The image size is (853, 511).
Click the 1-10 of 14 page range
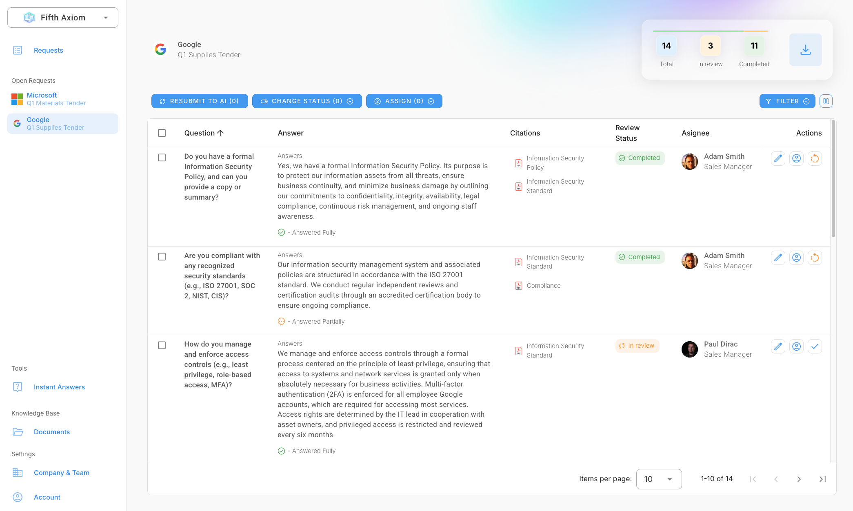[717, 479]
